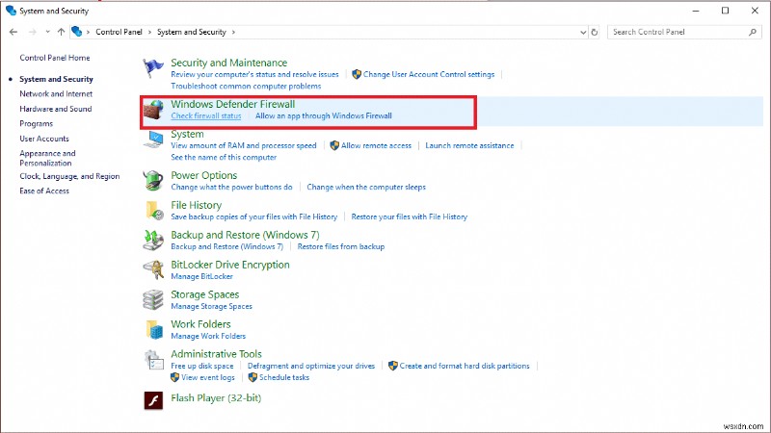Click the File History folder icon
The image size is (771, 433).
[153, 210]
